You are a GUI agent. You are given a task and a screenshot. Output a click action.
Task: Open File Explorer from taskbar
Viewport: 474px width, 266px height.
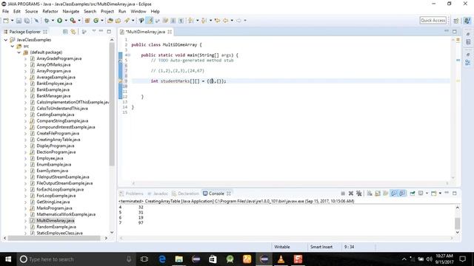(179, 259)
